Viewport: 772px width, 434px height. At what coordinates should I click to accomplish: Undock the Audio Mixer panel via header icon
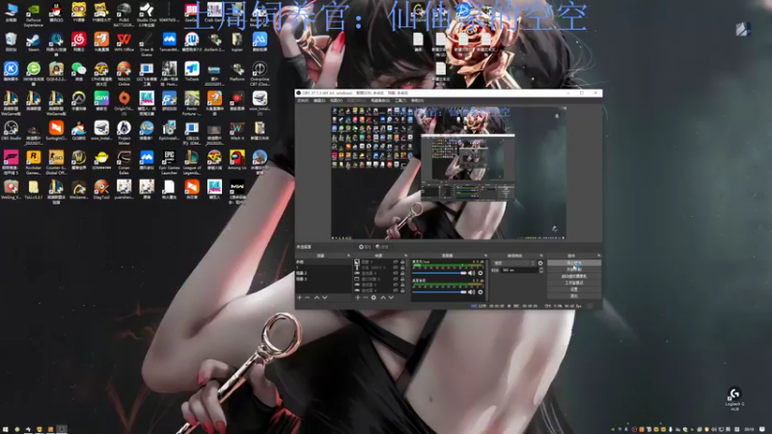pyautogui.click(x=485, y=256)
